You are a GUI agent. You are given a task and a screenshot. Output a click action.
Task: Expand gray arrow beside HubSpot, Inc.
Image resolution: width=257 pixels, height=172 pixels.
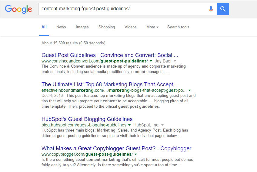coord(162,125)
